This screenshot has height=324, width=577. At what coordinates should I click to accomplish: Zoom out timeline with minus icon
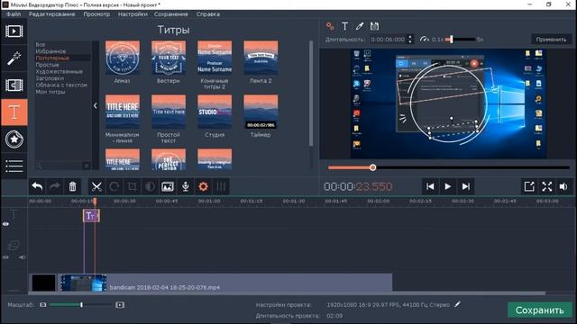43,305
